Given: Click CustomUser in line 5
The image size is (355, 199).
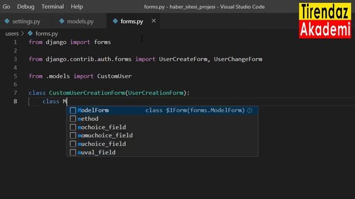Looking at the screenshot, I should pos(114,76).
